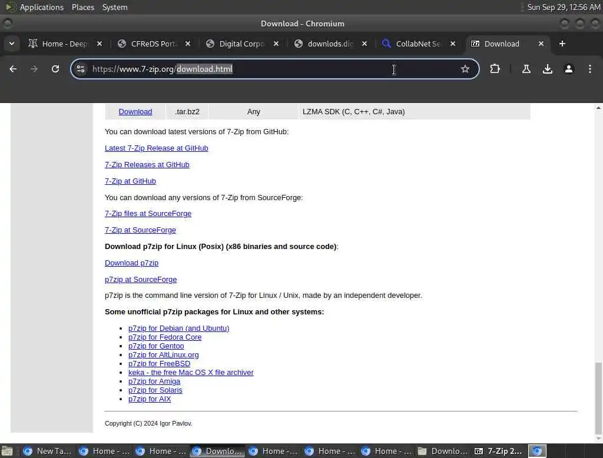
Task: Show the browser downloads icon
Action: [x=547, y=69]
